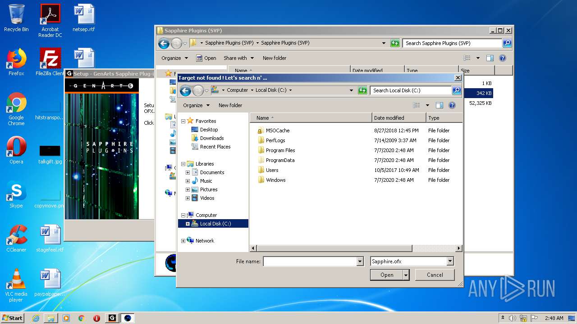
Task: Open Acrobat Reader DC desktop shortcut
Action: point(50,21)
